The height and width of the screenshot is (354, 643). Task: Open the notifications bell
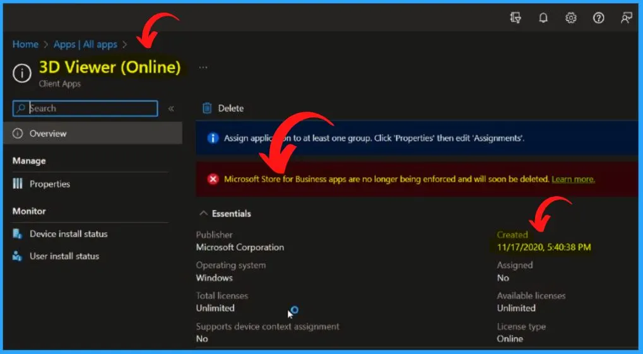tap(543, 18)
